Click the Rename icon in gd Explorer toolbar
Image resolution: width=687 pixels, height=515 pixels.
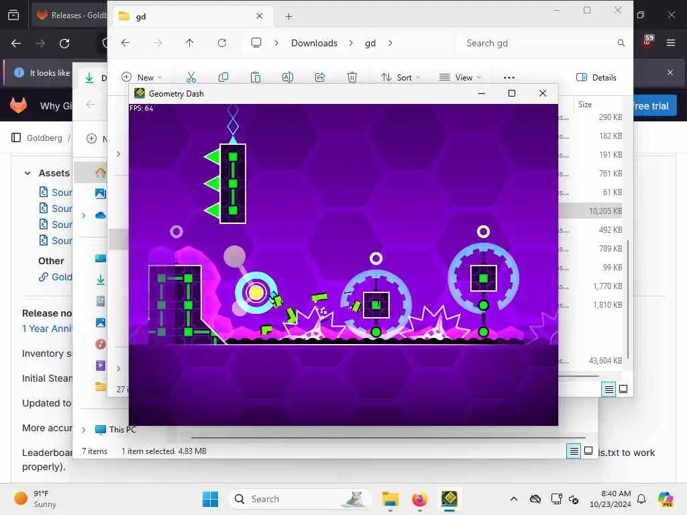287,78
